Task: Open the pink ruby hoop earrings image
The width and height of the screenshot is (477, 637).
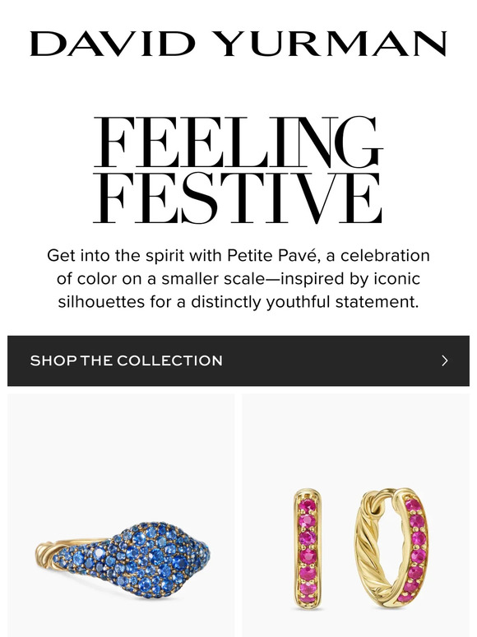Action: [x=356, y=515]
